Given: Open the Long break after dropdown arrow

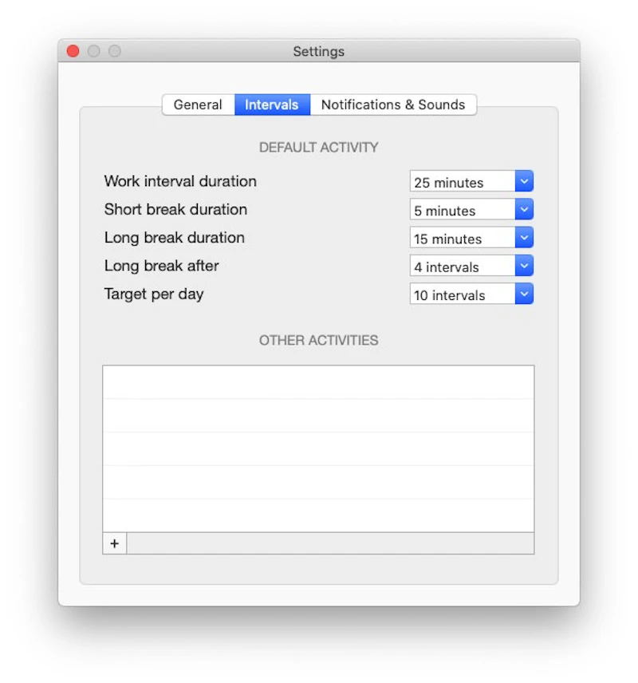Looking at the screenshot, I should pyautogui.click(x=524, y=266).
